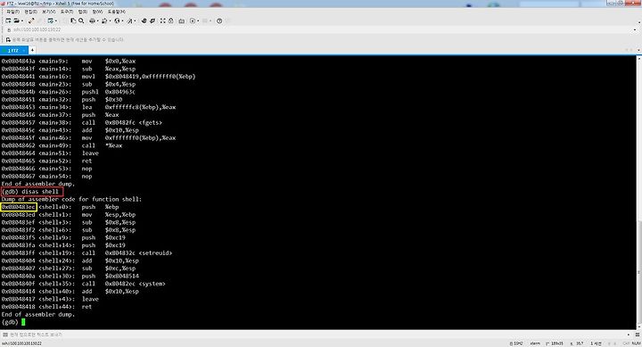The image size is (642, 347).
Task: Click the globe encoding icon in toolbar
Action: tap(117, 21)
